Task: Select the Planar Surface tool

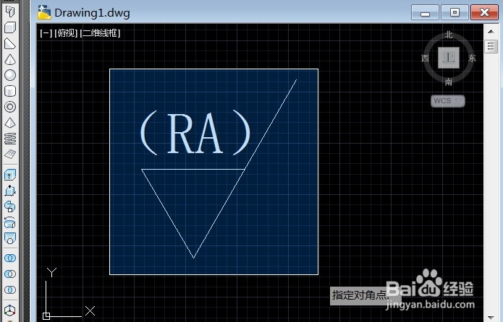Action: pos(10,155)
